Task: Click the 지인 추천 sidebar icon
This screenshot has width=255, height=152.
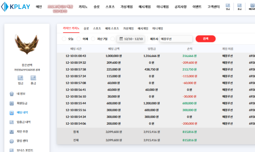Action: [12, 132]
